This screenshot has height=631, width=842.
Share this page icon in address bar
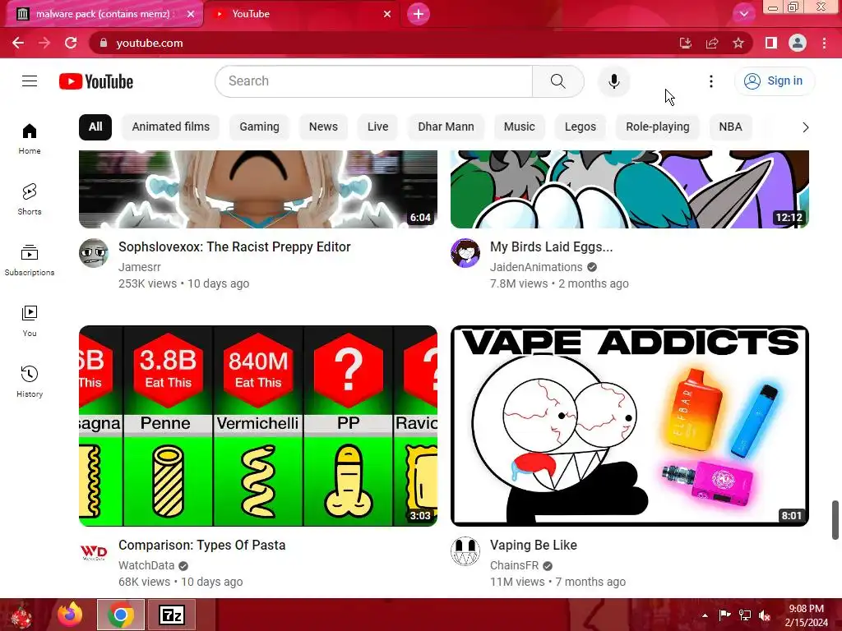point(712,43)
